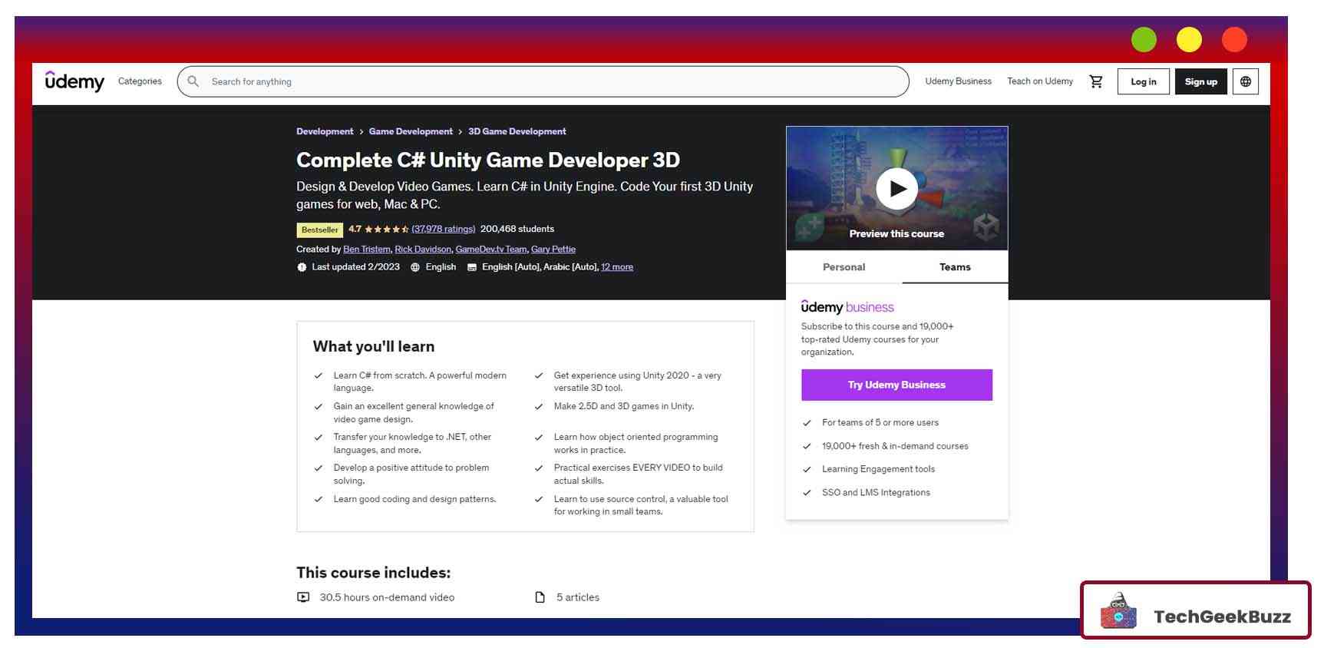1324x648 pixels.
Task: Open the Categories menu
Action: point(140,81)
